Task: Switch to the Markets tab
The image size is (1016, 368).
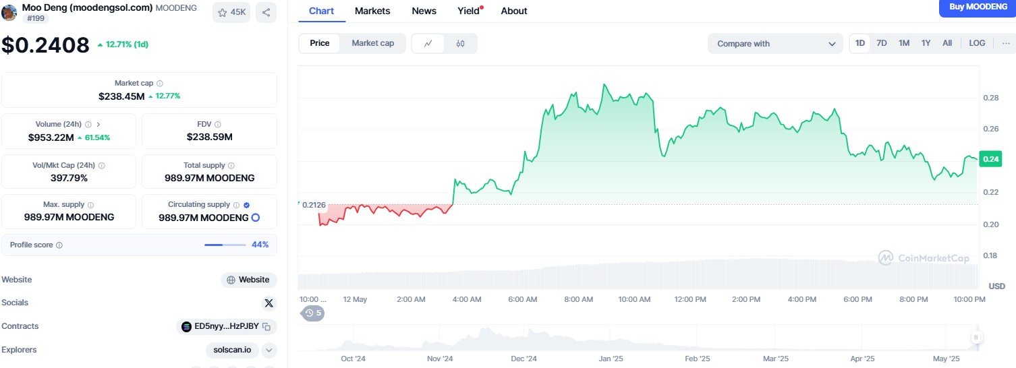Action: tap(372, 11)
